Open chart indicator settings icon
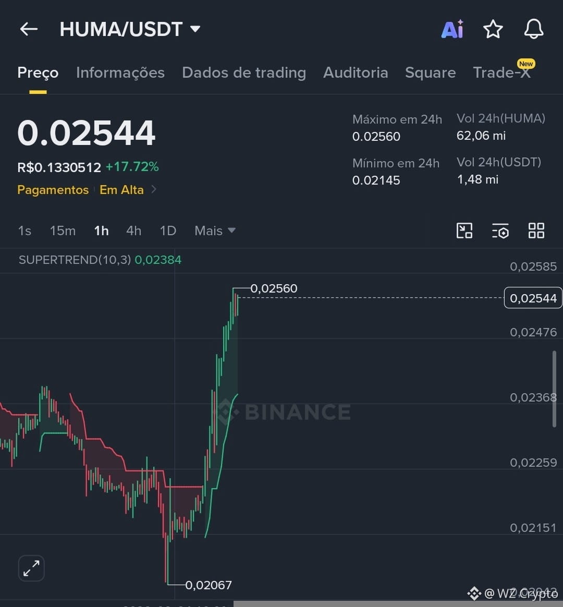The image size is (563, 607). 500,230
